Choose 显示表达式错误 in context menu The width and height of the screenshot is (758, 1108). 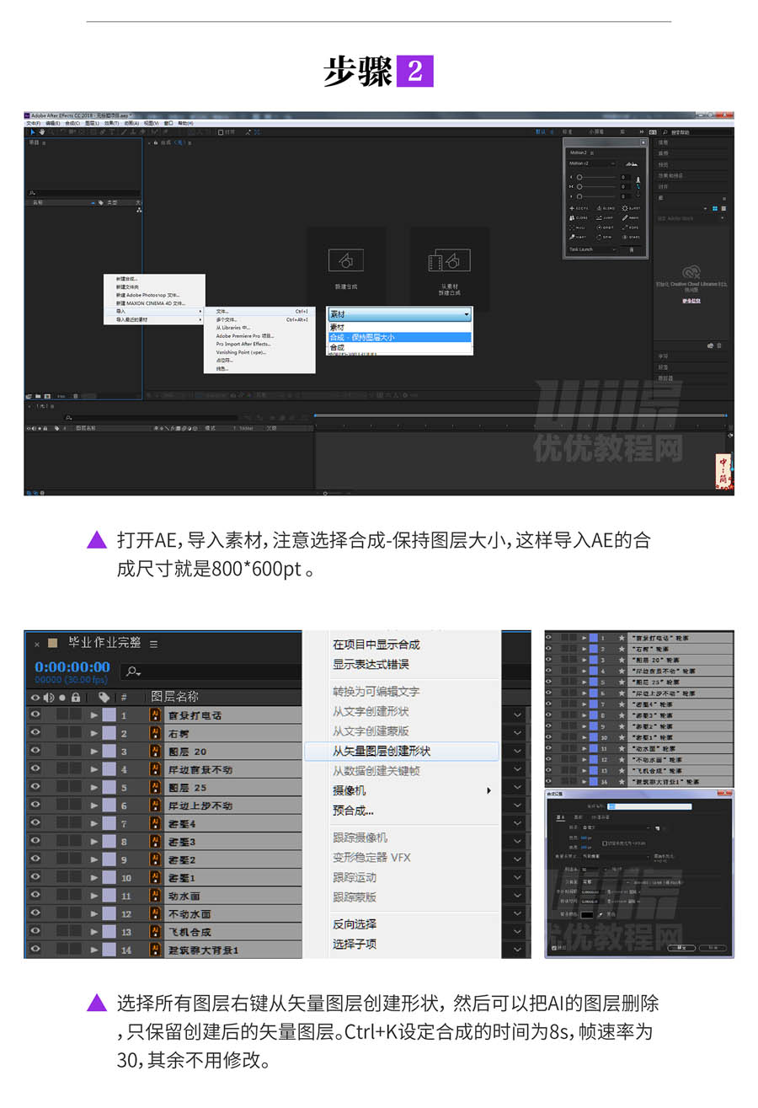tap(371, 665)
